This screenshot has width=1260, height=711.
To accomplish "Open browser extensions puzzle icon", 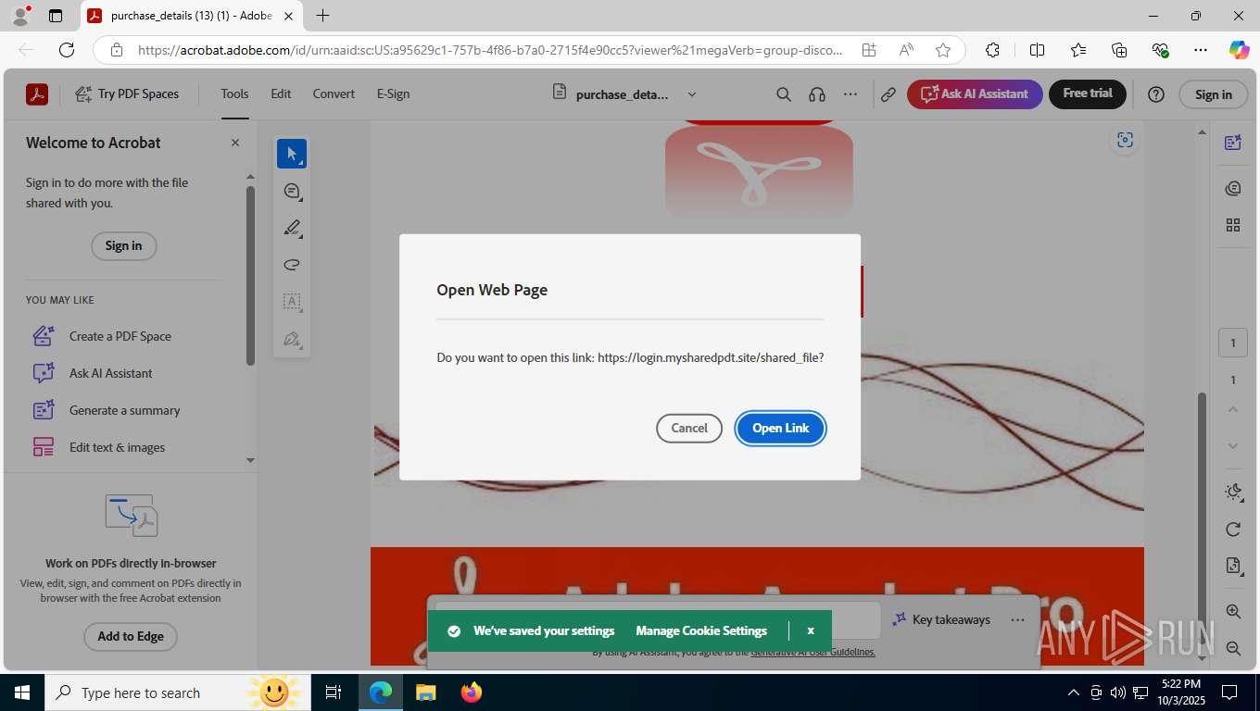I will pyautogui.click(x=992, y=50).
